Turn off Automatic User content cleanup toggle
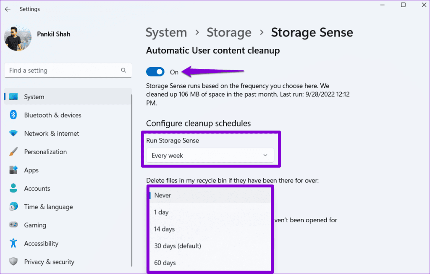Viewport: 430px width, 274px height. click(x=155, y=72)
